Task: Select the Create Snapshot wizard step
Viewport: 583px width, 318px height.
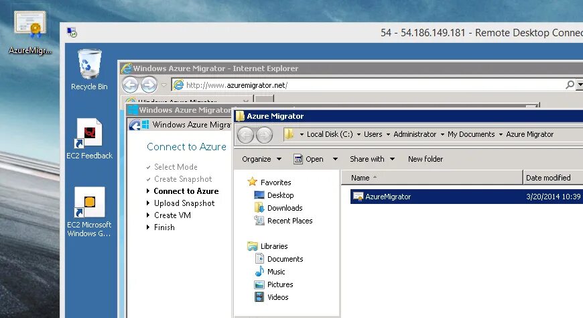Action: pyautogui.click(x=183, y=179)
